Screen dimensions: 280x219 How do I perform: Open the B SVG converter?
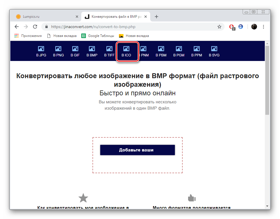pos(214,52)
